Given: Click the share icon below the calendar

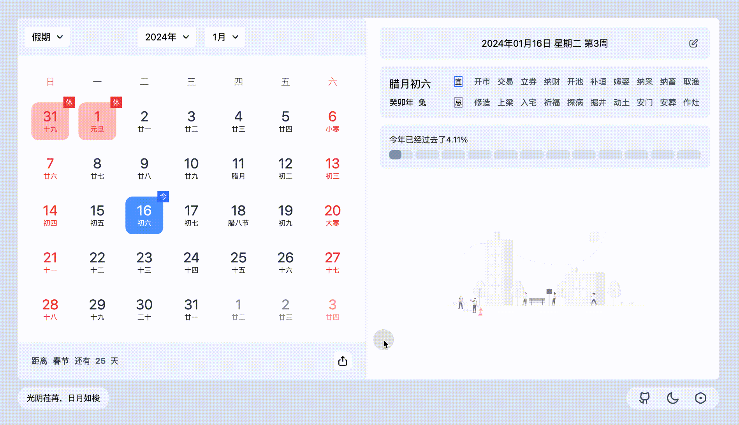Looking at the screenshot, I should tap(343, 361).
